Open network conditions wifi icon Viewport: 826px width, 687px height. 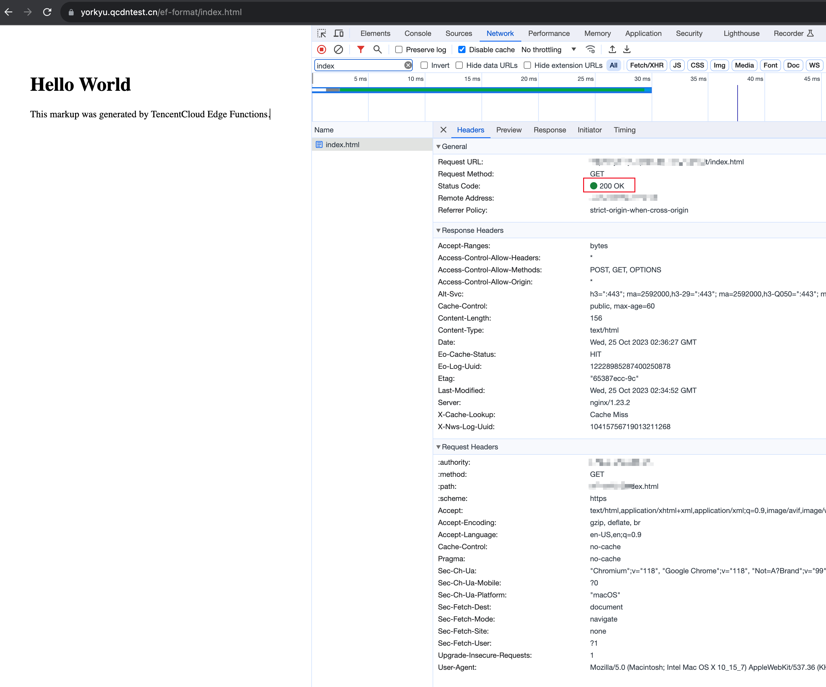click(590, 49)
